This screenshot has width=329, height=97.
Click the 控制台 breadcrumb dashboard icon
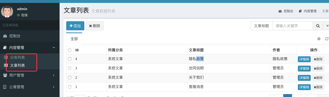(280, 11)
